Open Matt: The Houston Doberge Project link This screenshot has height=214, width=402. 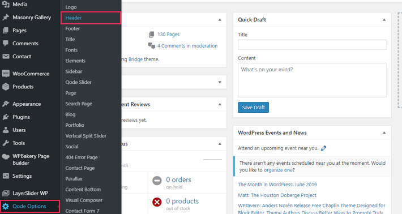277,195
